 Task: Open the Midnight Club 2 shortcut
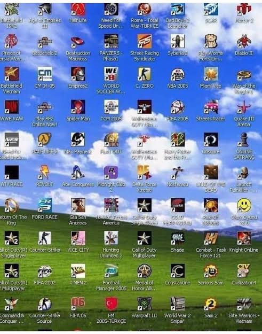tap(111, 173)
